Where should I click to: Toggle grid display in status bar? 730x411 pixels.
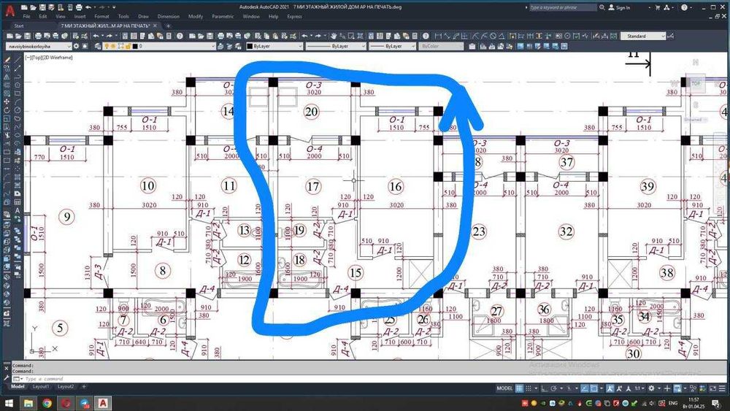coord(519,388)
